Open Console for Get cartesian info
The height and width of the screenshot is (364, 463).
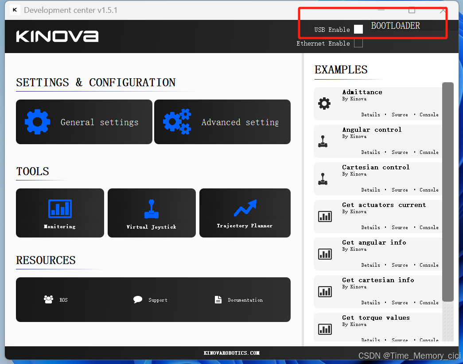(x=429, y=303)
